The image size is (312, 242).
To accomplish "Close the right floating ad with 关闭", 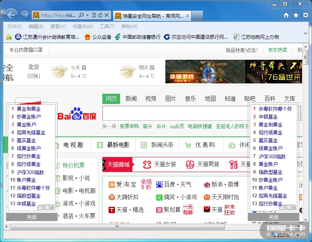I will pos(274,217).
